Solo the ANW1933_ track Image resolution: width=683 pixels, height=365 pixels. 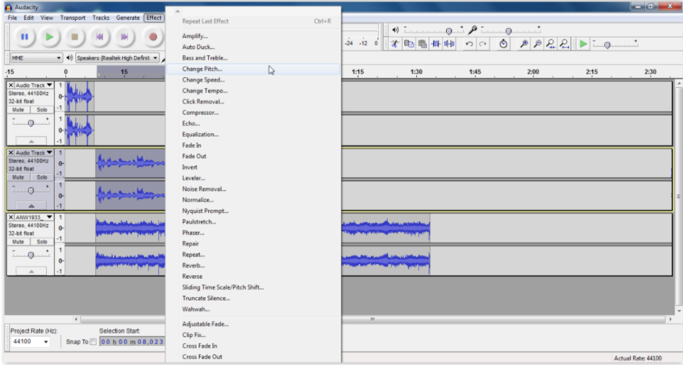click(42, 242)
